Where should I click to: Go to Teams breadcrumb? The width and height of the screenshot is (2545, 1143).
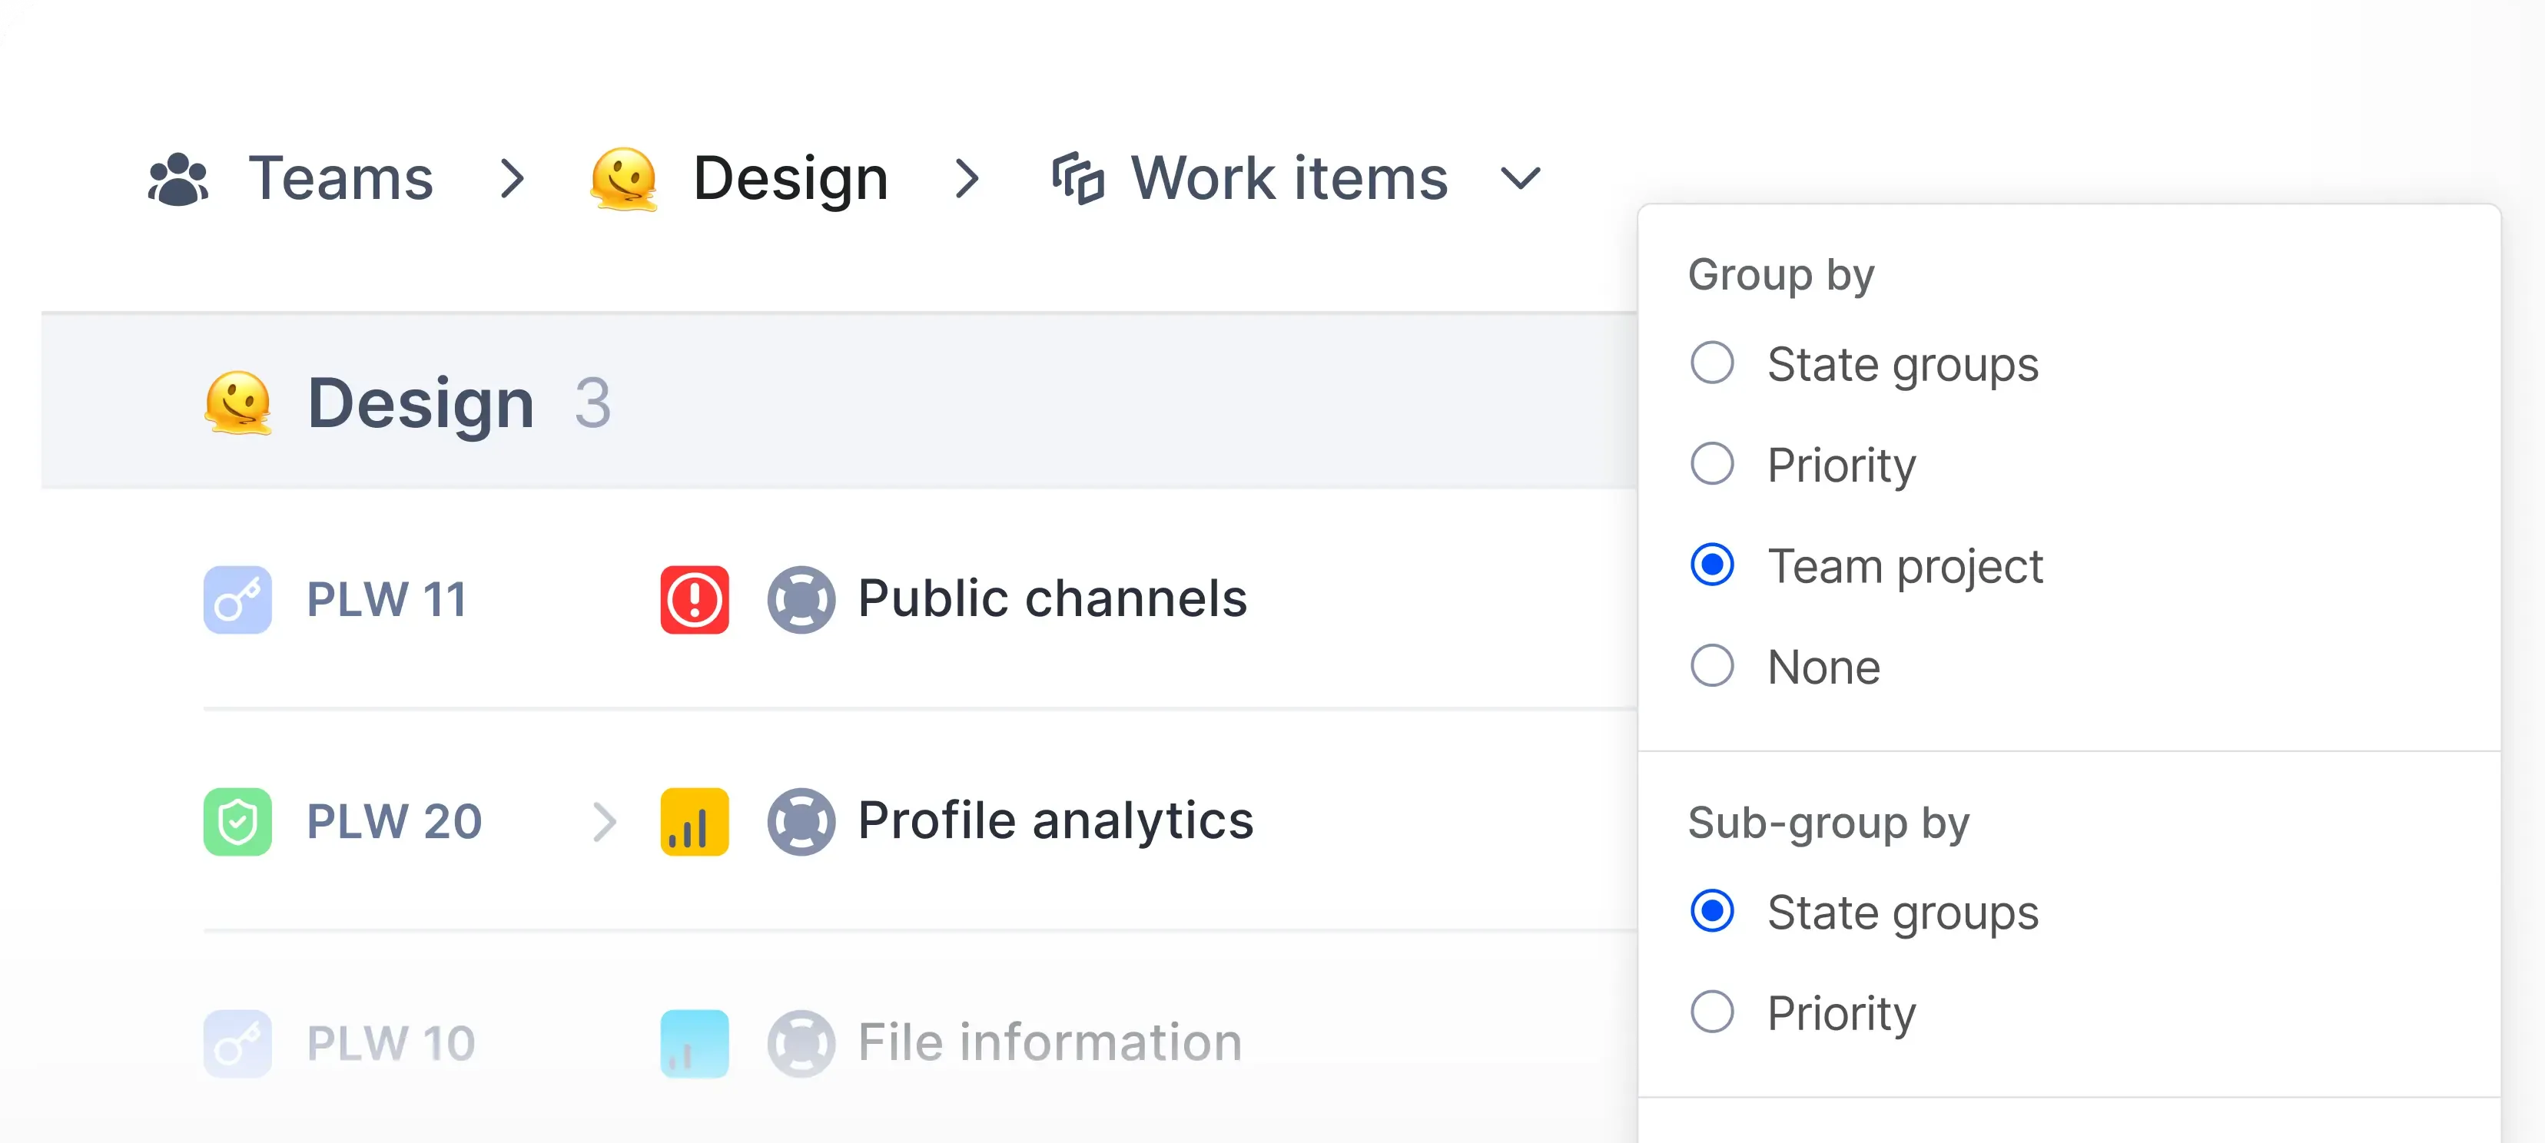coord(340,179)
